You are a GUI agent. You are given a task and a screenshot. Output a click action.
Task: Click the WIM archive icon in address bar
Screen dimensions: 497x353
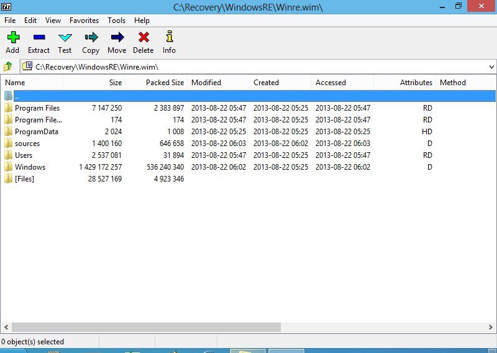coord(27,66)
